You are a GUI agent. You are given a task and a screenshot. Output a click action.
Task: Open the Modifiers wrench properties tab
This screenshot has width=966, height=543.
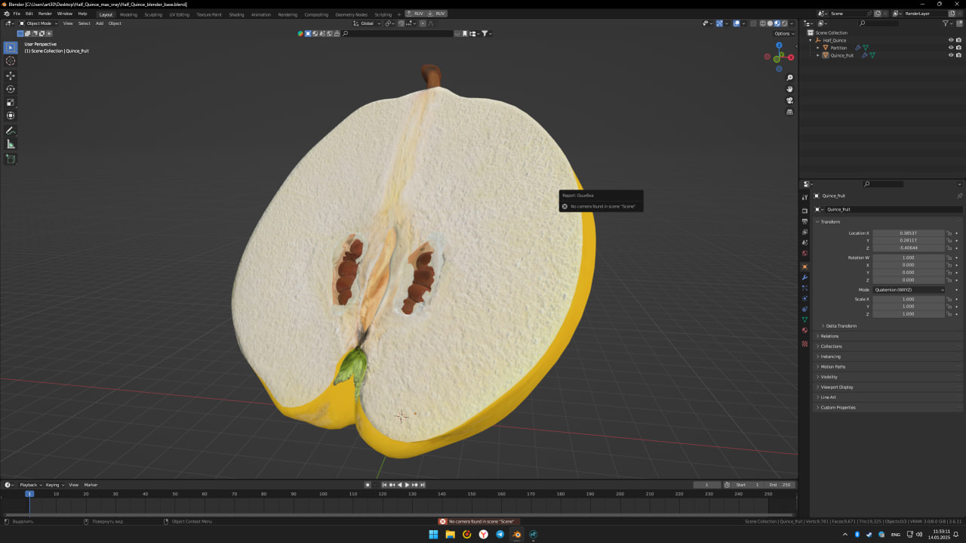(x=804, y=277)
